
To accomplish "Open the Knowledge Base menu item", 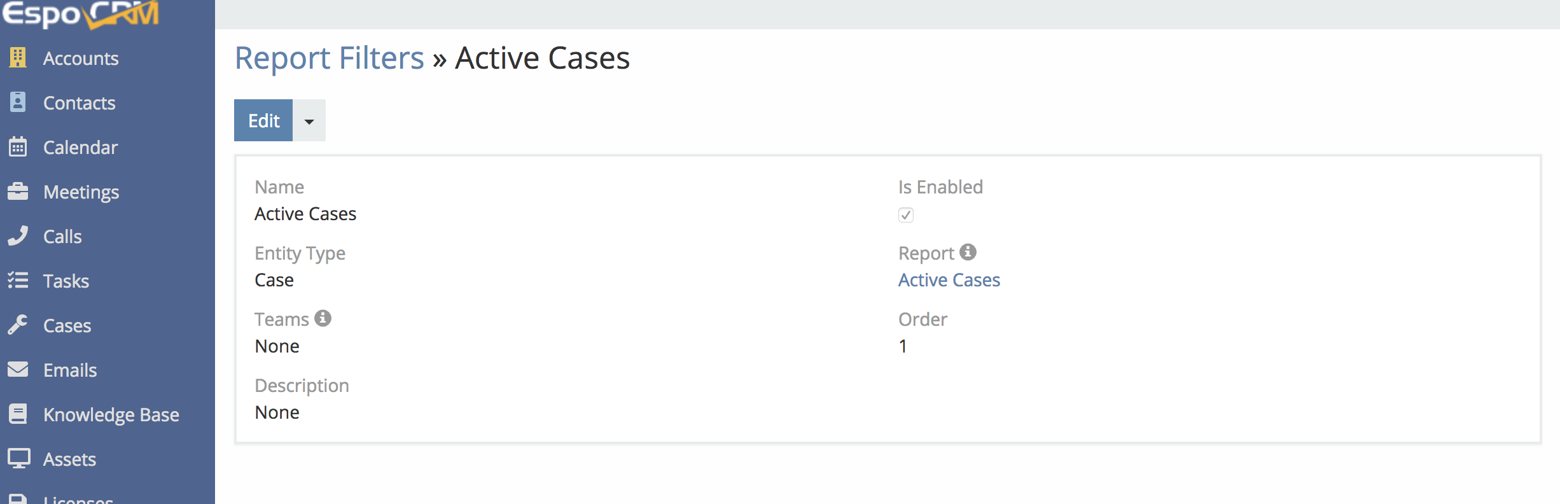I will tap(111, 415).
